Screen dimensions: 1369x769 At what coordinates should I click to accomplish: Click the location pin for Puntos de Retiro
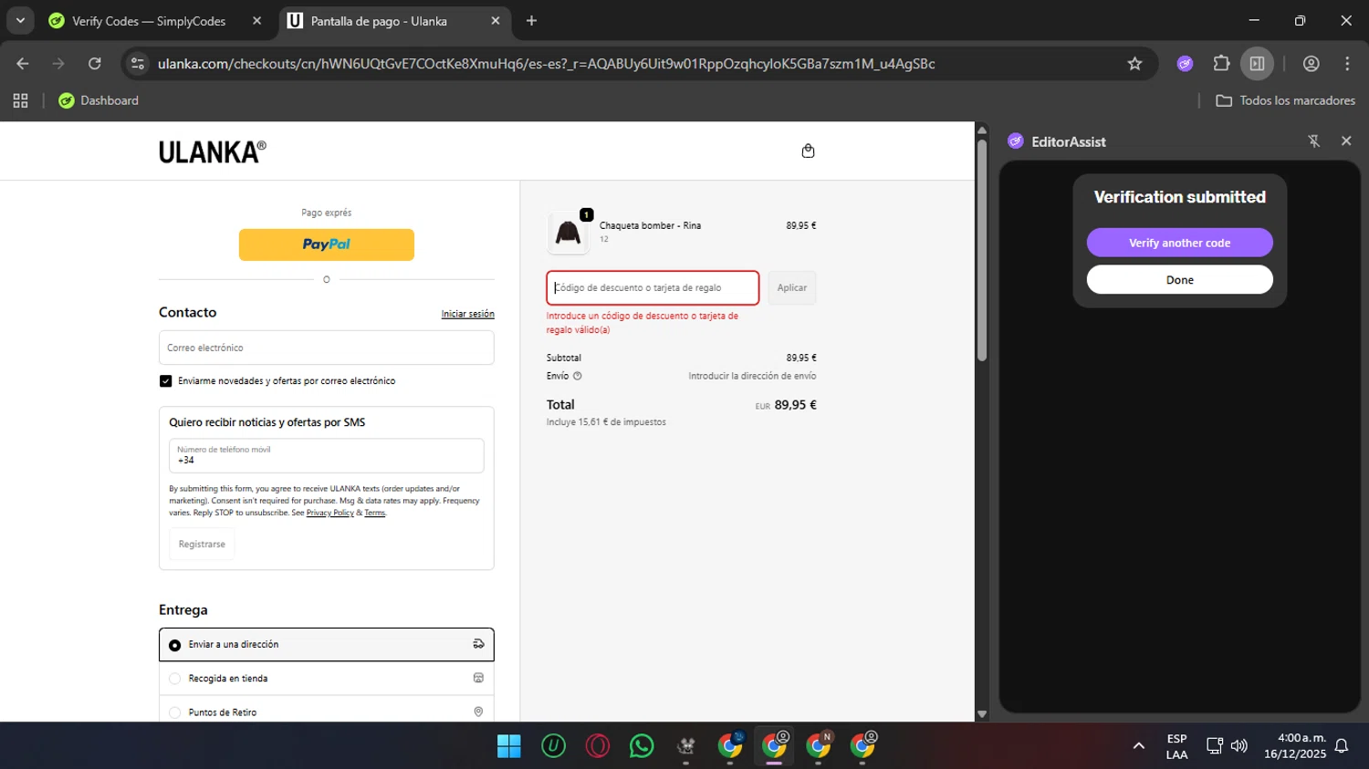point(478,712)
